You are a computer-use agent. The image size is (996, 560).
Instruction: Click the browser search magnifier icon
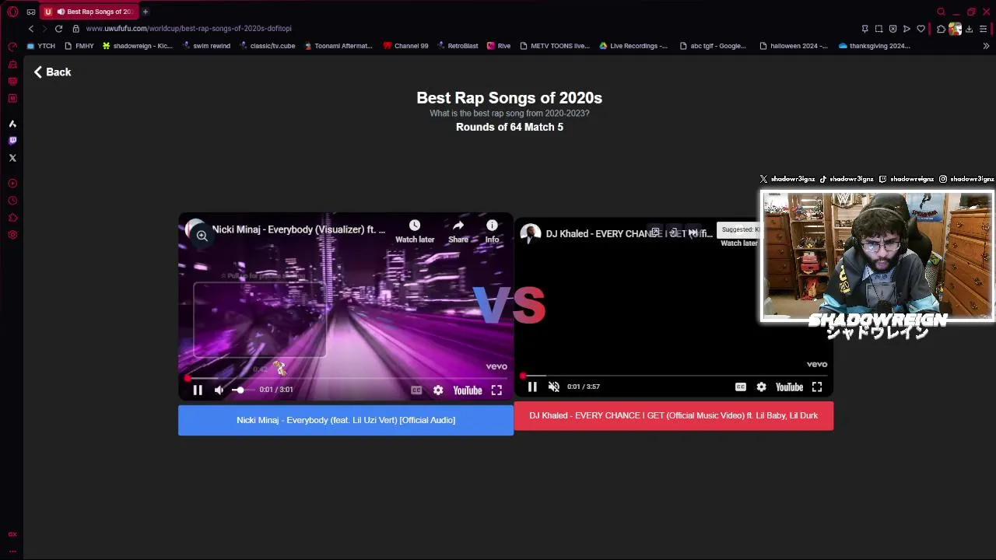pos(941,12)
